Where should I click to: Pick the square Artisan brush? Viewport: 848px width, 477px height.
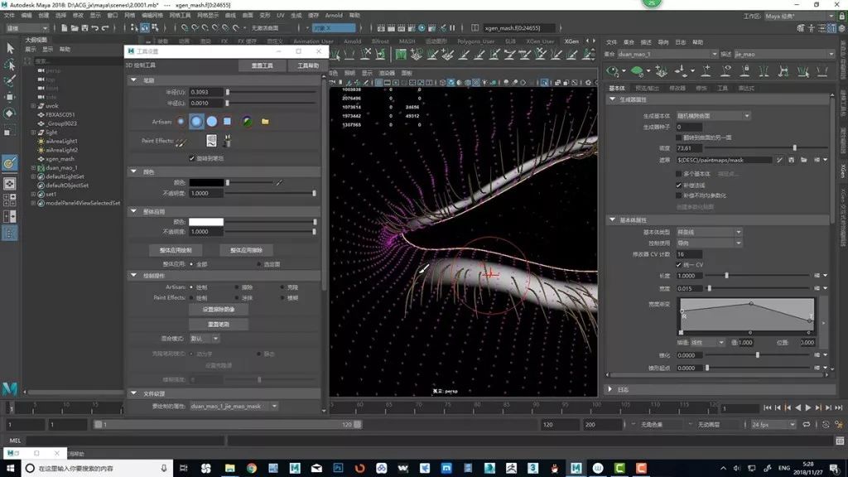(227, 122)
